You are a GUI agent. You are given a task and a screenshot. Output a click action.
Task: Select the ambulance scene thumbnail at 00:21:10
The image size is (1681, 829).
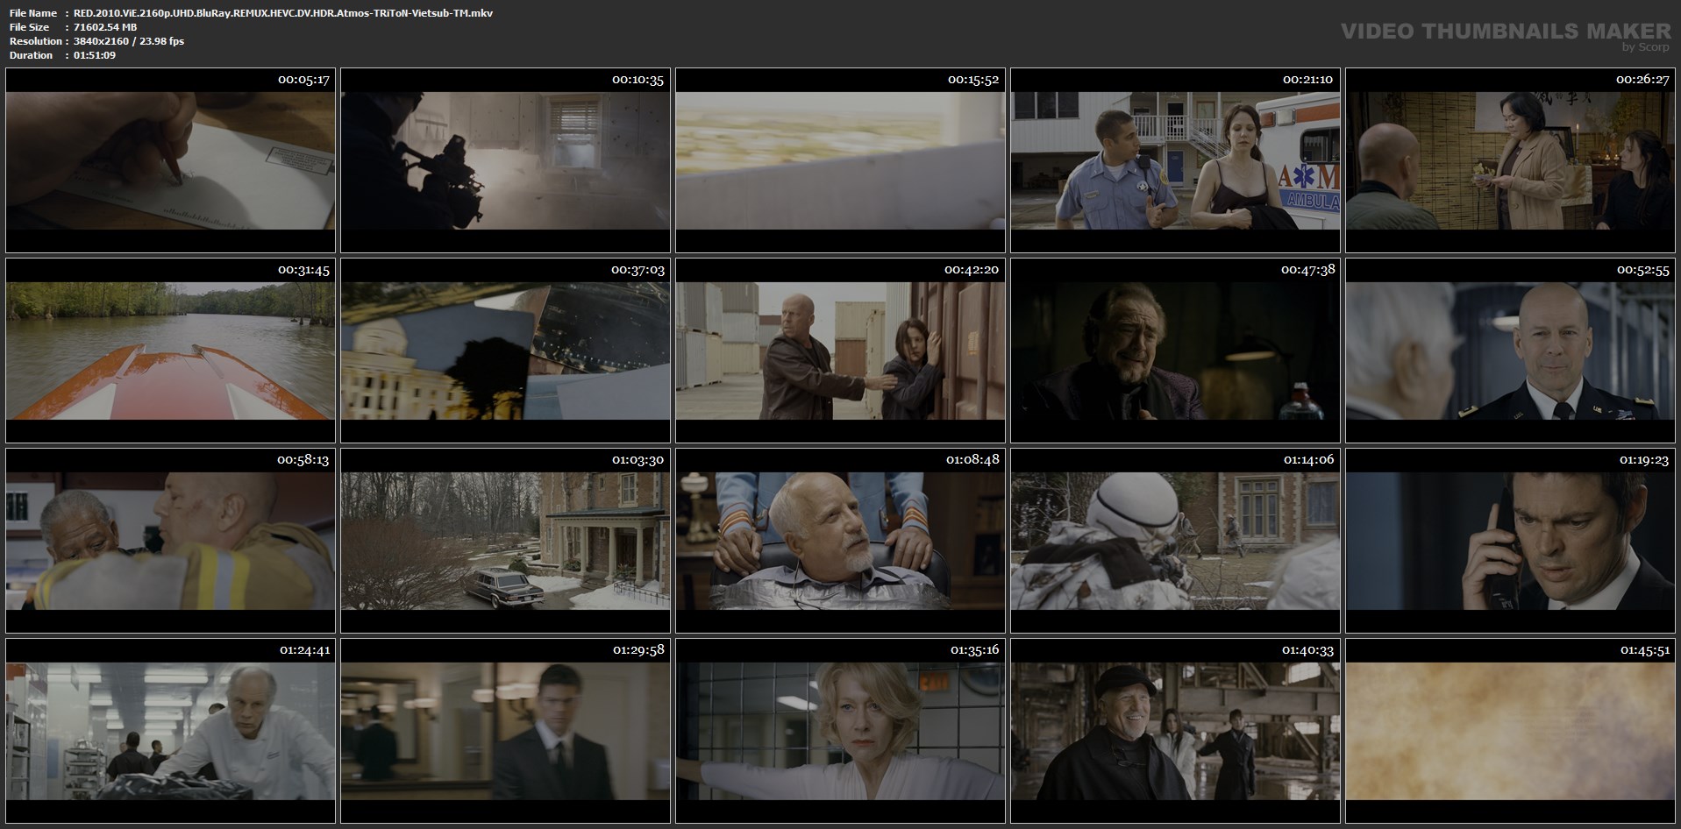pos(1175,160)
